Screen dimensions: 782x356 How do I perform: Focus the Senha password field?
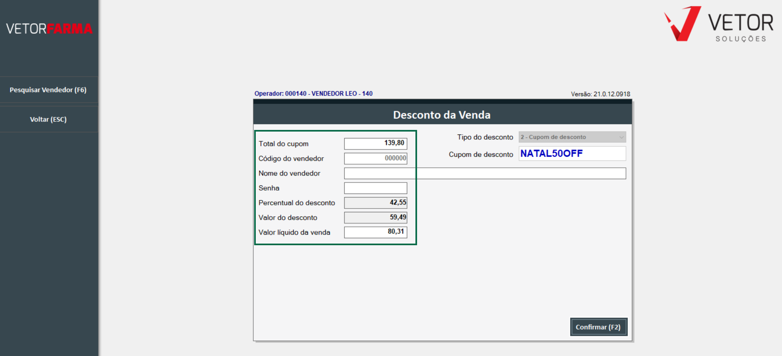(x=376, y=188)
